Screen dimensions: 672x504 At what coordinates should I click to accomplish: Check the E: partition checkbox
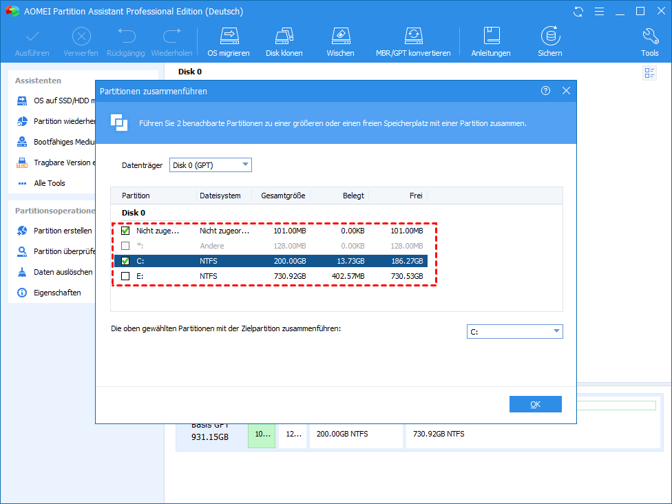click(125, 276)
